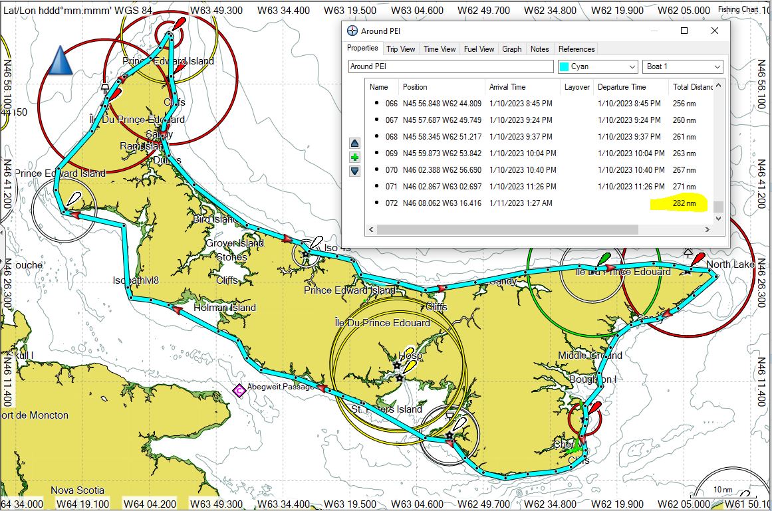Move selected waypoint up with the up-arrow button
This screenshot has height=511, width=772.
click(354, 143)
